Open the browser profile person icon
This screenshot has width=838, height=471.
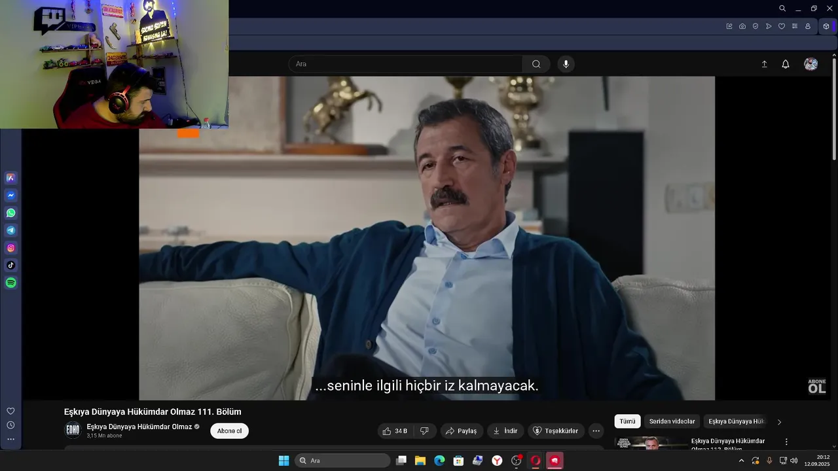coord(808,26)
